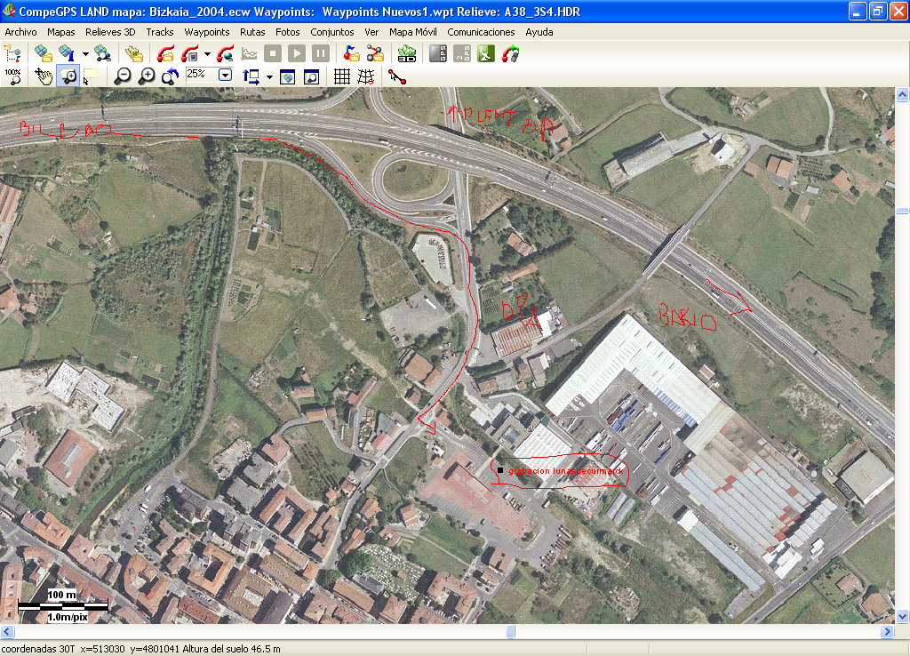Toggle the map grid display
The width and height of the screenshot is (910, 656).
pyautogui.click(x=341, y=76)
